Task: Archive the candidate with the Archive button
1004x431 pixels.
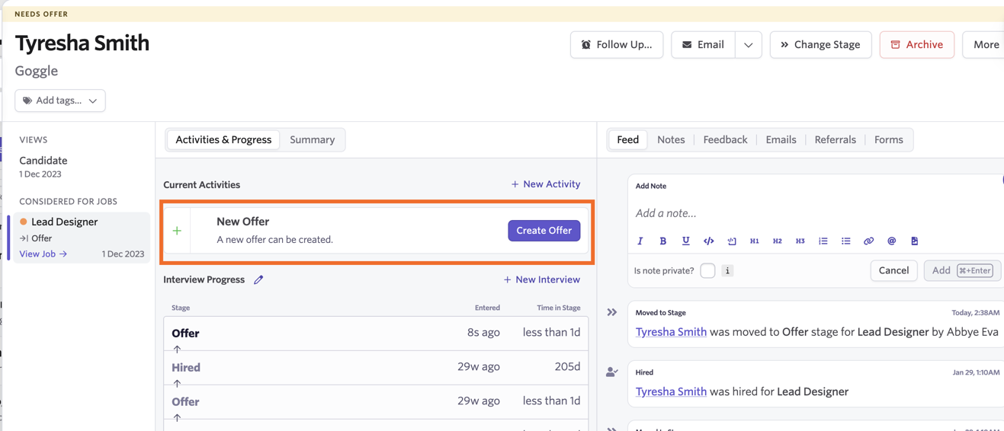Action: point(916,45)
